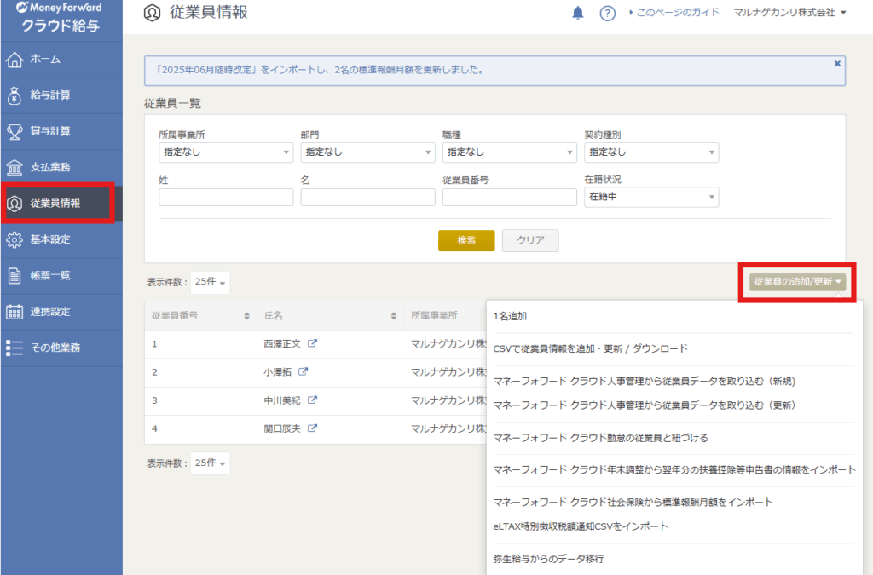Open the 在籍状況 dropdown
The height and width of the screenshot is (575, 873).
pos(651,198)
